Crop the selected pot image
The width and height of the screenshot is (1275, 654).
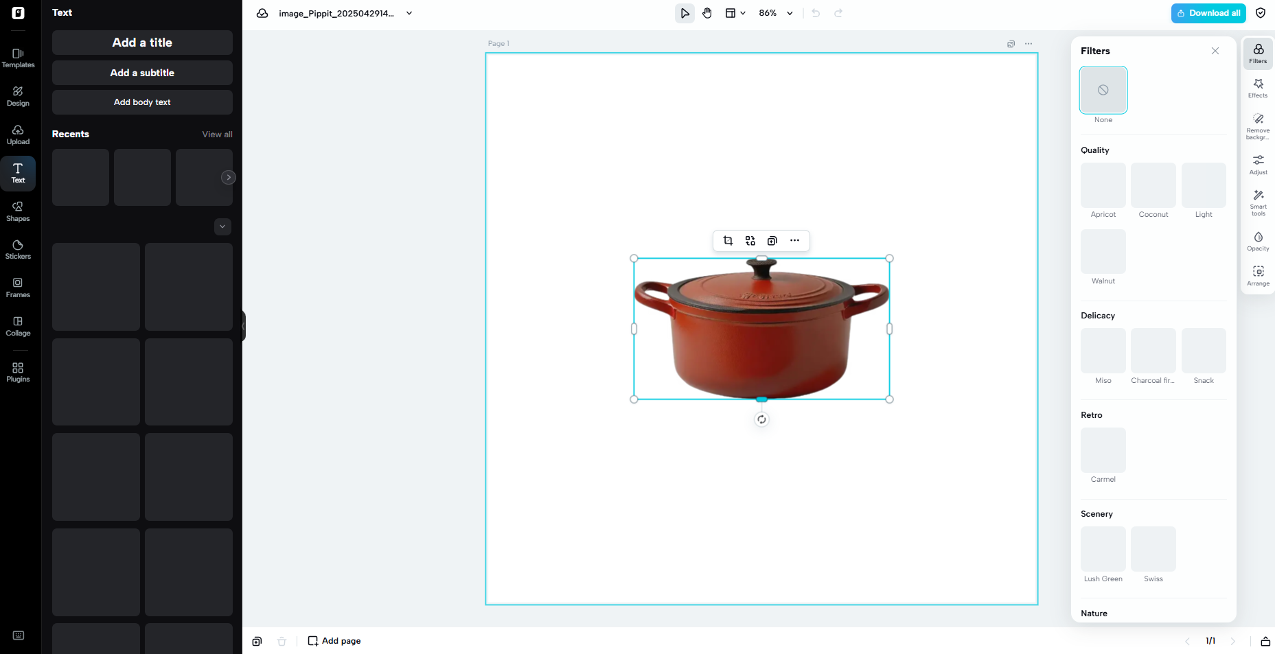[x=728, y=241]
